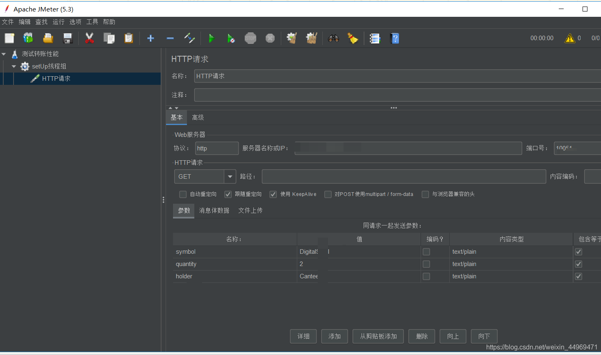Click the 向上 button
This screenshot has height=355, width=601.
[453, 336]
